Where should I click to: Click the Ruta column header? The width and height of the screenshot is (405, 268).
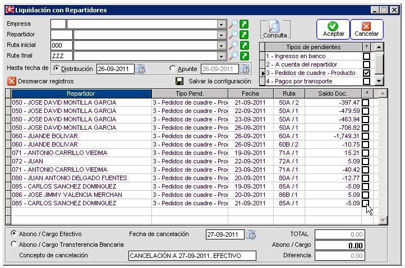[x=289, y=93]
